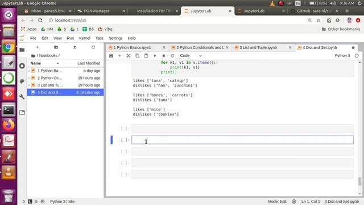Copy the selected cells icon
The height and width of the screenshot is (205, 364).
pyautogui.click(x=137, y=56)
